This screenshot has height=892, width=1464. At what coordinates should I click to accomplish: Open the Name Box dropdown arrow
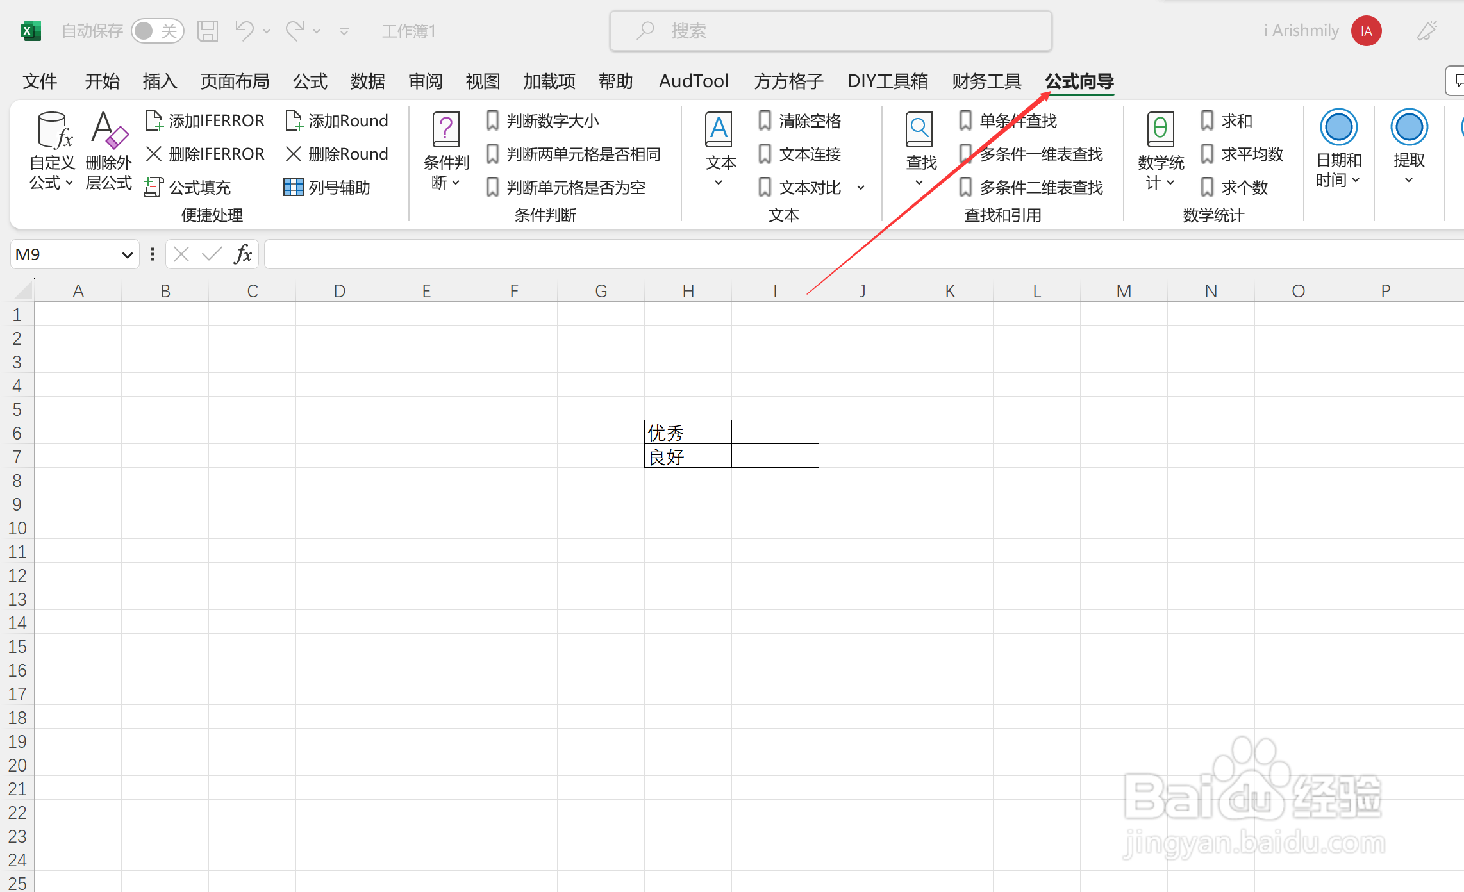127,255
